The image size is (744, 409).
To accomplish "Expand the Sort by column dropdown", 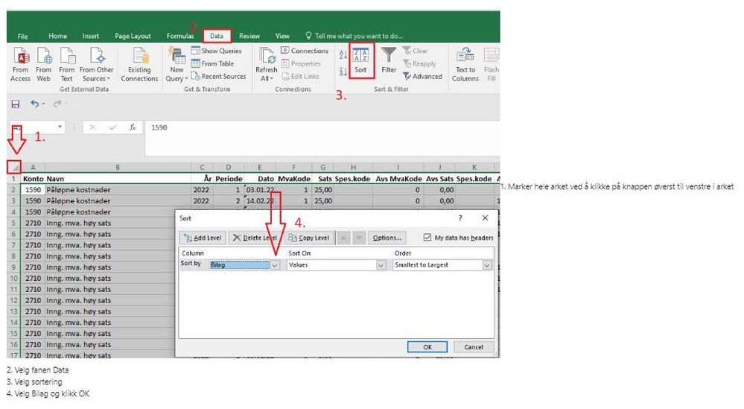I will click(x=276, y=265).
